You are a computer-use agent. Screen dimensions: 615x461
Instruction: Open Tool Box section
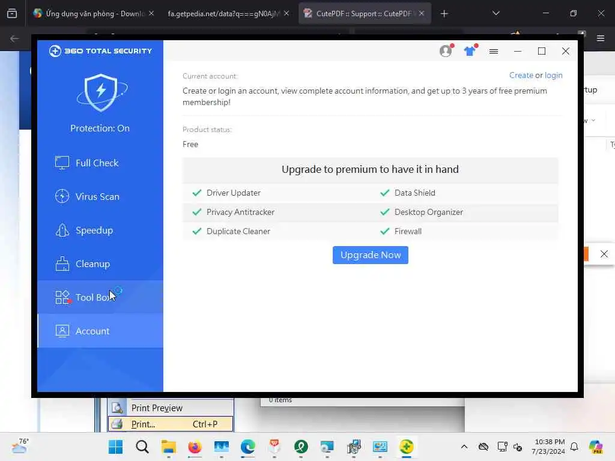coord(100,297)
